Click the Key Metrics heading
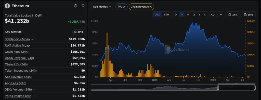Viewport: 261px width, 100px height. 13,32
